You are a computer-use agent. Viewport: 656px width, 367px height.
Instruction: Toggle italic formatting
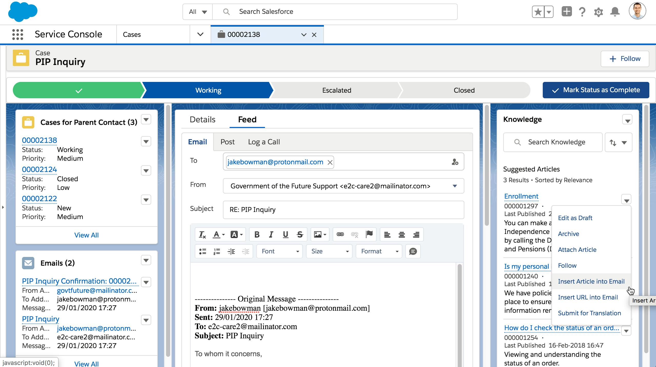(x=271, y=234)
